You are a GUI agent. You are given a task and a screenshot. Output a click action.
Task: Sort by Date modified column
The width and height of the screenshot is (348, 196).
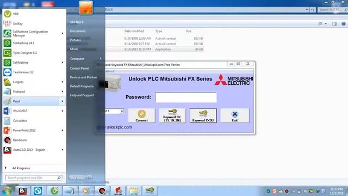tap(134, 31)
